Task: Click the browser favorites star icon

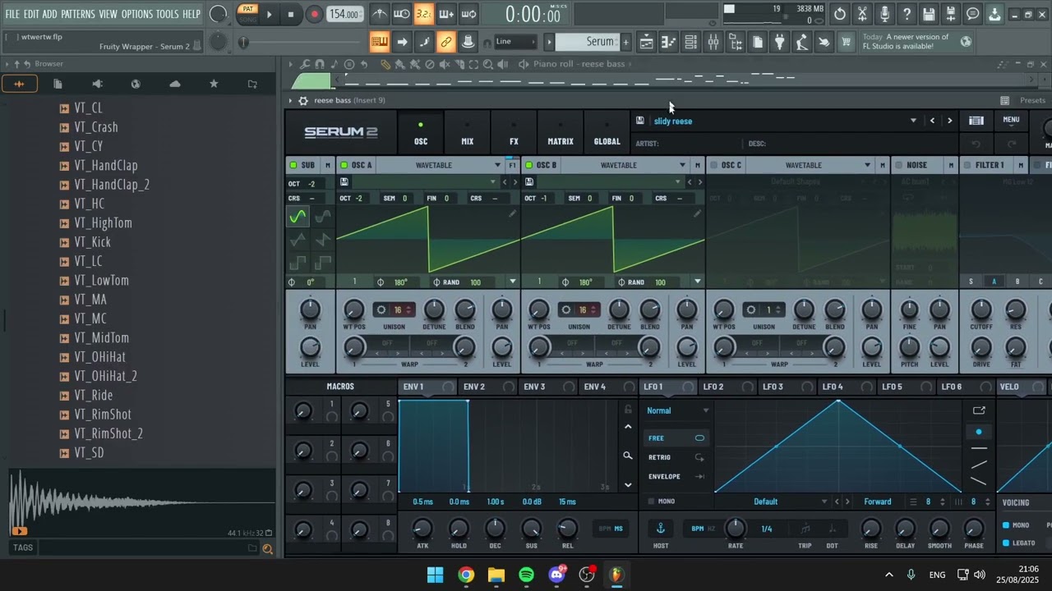Action: (214, 84)
